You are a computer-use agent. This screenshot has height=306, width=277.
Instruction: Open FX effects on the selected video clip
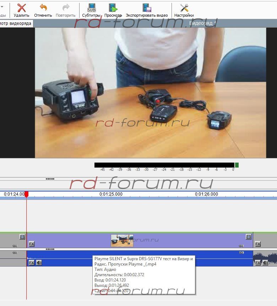point(32,244)
